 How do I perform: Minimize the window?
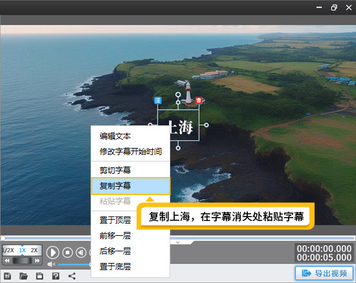[x=319, y=8]
